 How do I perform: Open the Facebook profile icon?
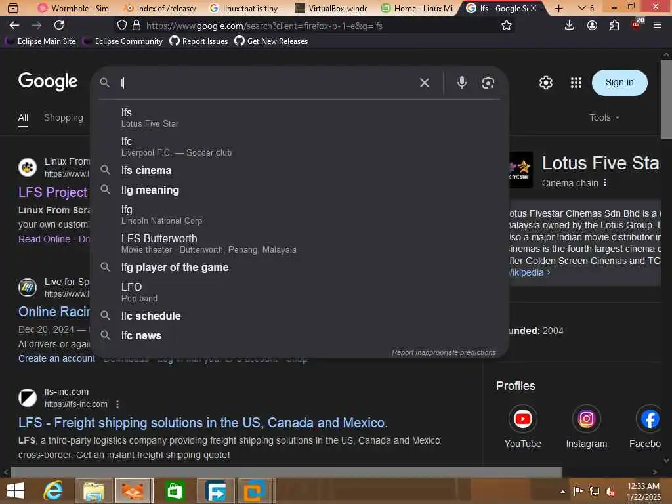tap(649, 419)
